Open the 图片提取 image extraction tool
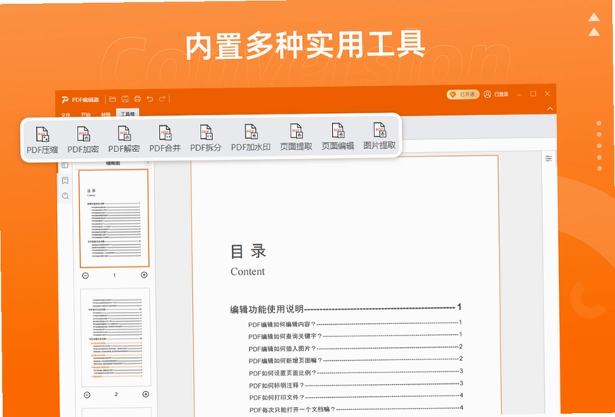This screenshot has height=417, width=615. coord(379,137)
